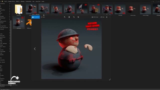Click the Add to button
Image resolution: width=160 pixels, height=90 pixels.
pos(43,17)
